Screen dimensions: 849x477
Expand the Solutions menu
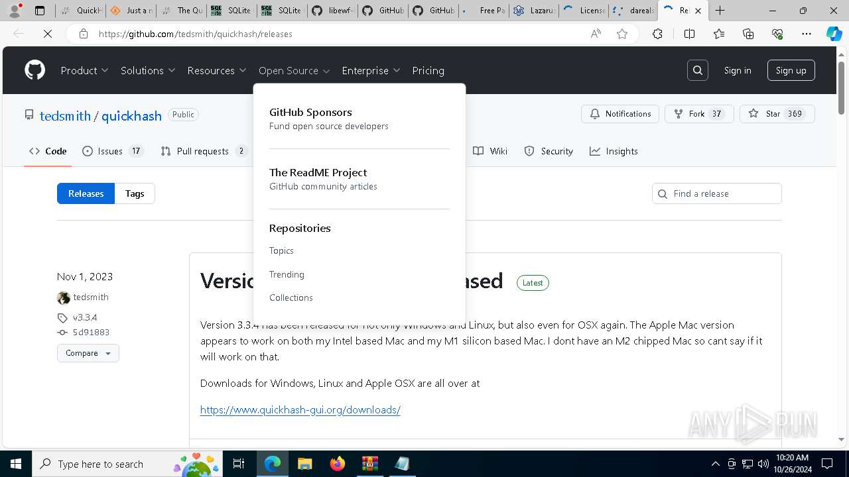pyautogui.click(x=148, y=70)
